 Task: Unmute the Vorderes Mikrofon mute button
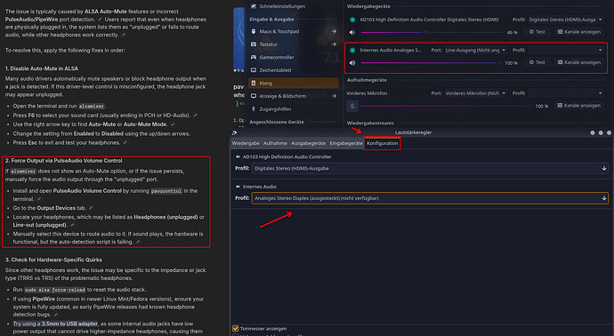coord(352,106)
